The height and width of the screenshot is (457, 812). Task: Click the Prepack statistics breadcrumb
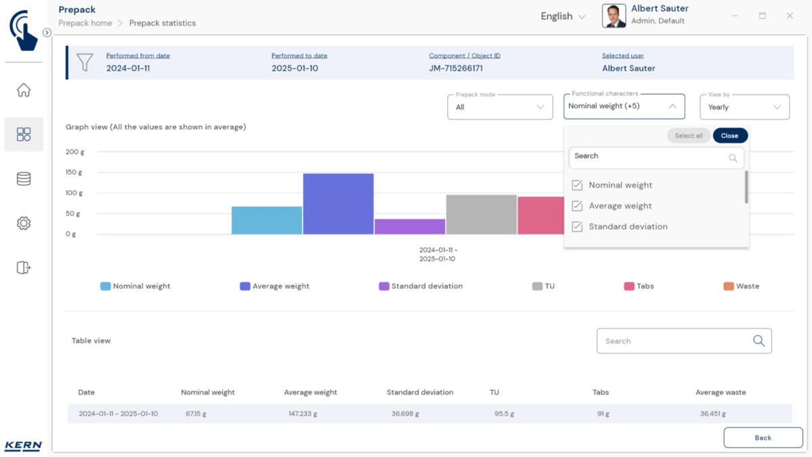coord(162,23)
